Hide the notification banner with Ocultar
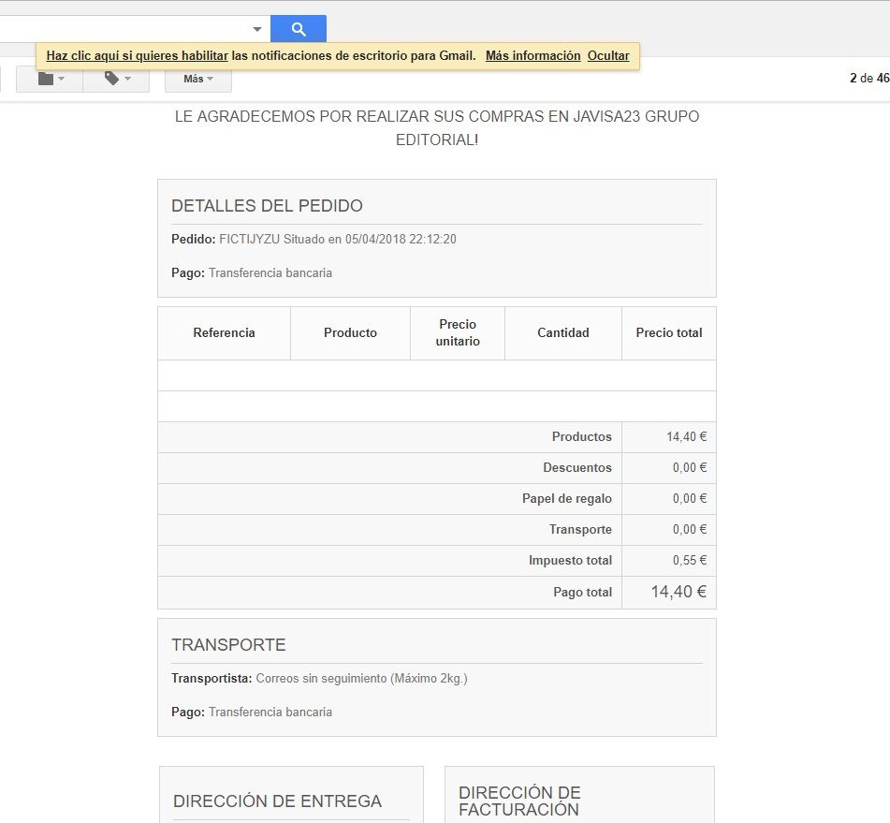Viewport: 890px width, 823px height. pos(608,55)
